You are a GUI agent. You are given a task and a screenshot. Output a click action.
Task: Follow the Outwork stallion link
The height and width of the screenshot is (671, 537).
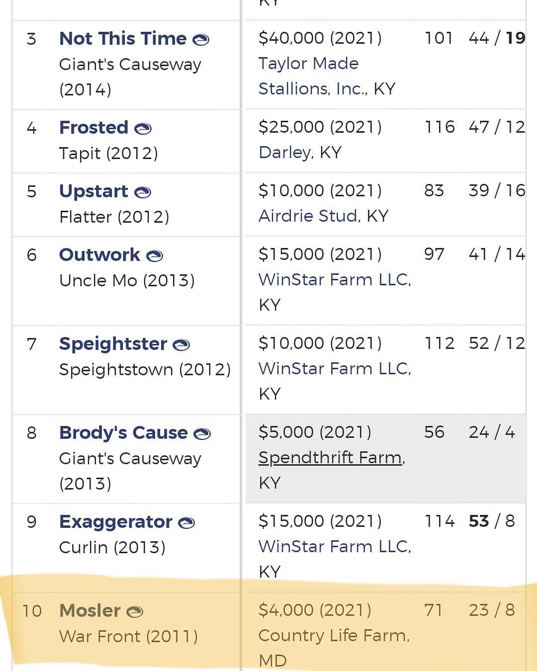click(x=99, y=254)
